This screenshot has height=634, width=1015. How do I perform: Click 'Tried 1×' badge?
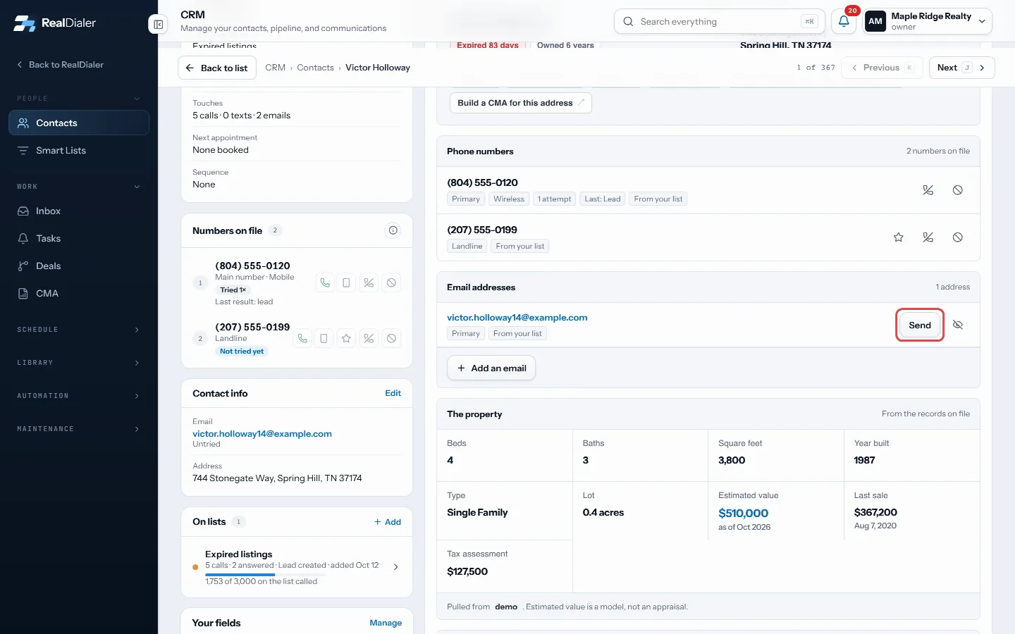(233, 290)
